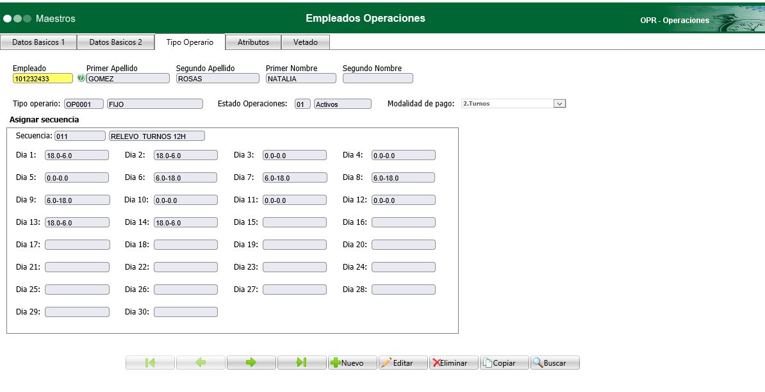The height and width of the screenshot is (392, 765).
Task: Click the Buscar button
Action: tap(555, 363)
